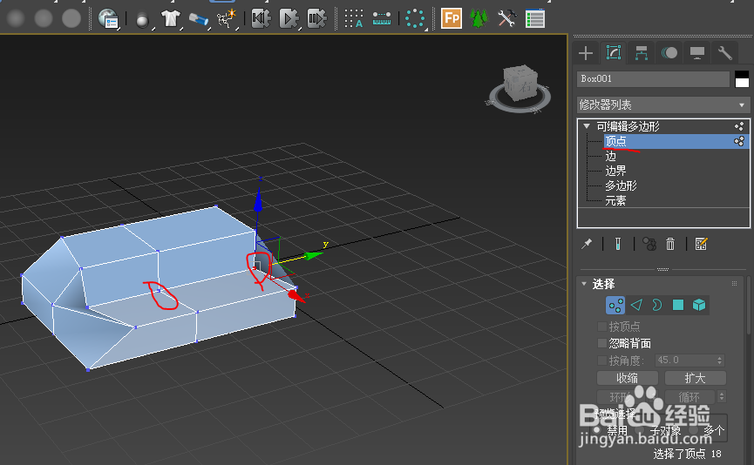Open the Display panel tab
Screen dimensions: 754x465
[x=697, y=53]
